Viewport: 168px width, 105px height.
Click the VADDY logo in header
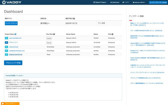(12, 2)
